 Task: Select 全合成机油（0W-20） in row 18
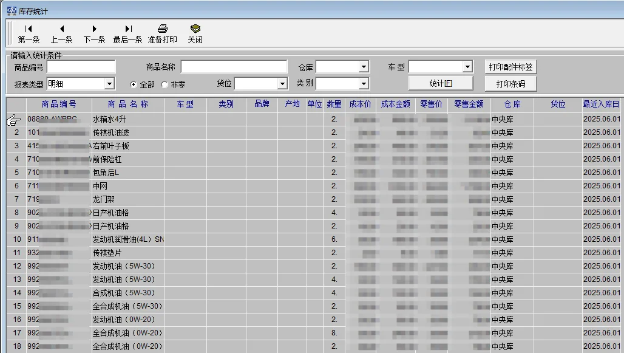pyautogui.click(x=127, y=346)
